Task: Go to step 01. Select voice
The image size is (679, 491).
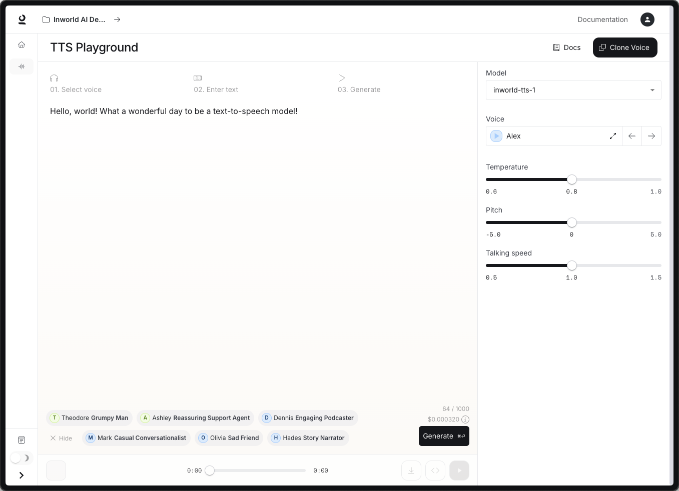Action: (x=76, y=89)
